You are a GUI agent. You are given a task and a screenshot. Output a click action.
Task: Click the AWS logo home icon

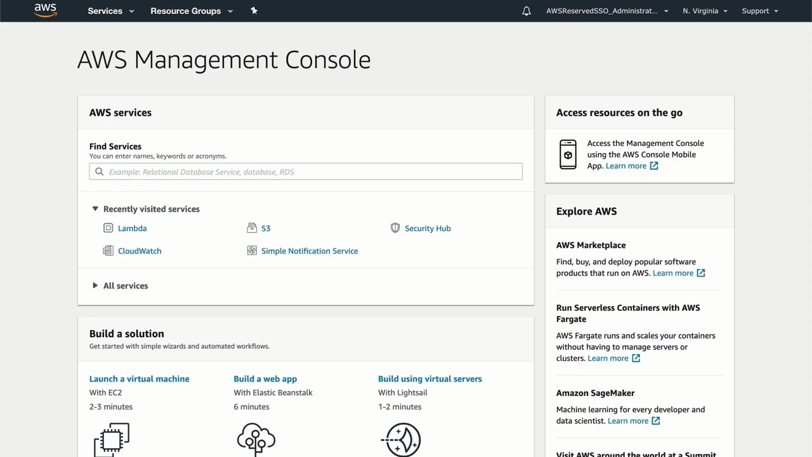pyautogui.click(x=46, y=10)
